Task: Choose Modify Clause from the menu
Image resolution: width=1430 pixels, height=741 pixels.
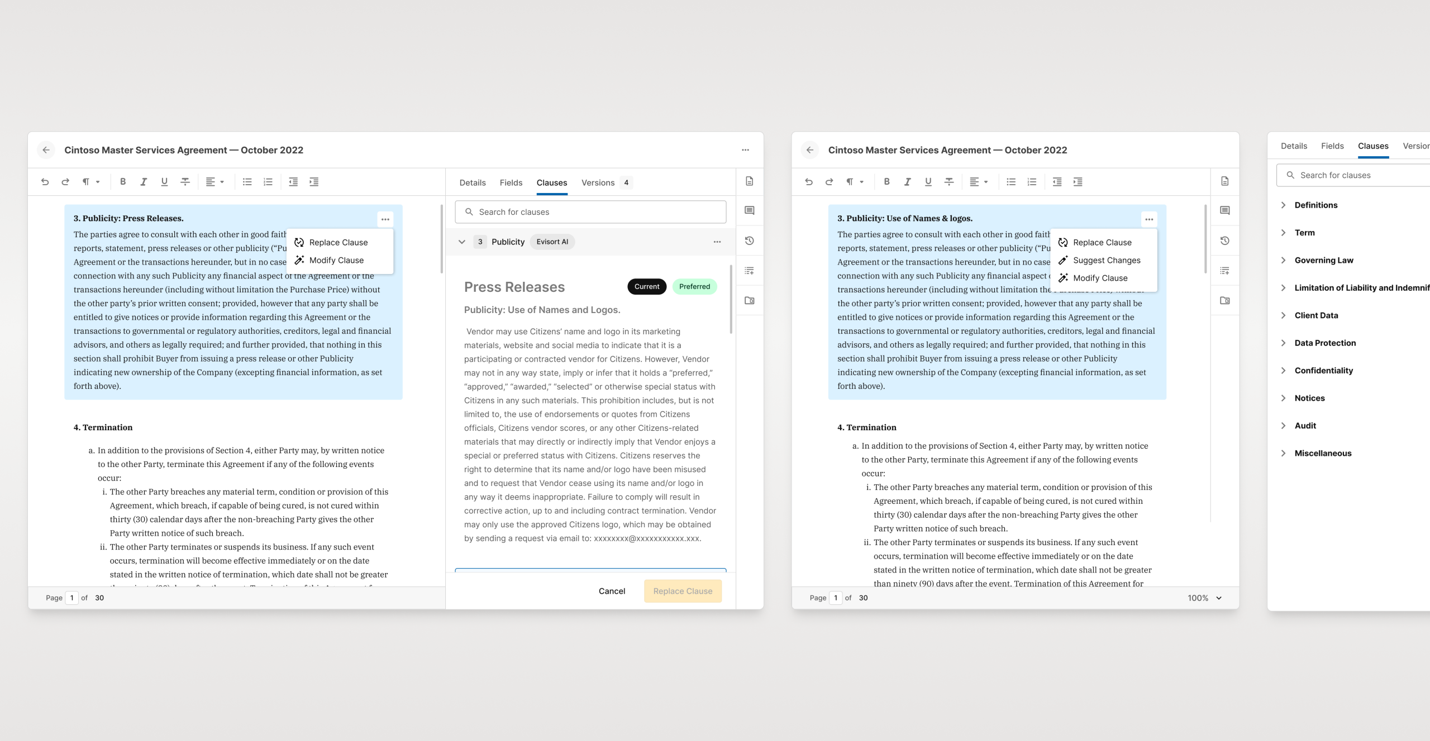Action: pyautogui.click(x=336, y=260)
